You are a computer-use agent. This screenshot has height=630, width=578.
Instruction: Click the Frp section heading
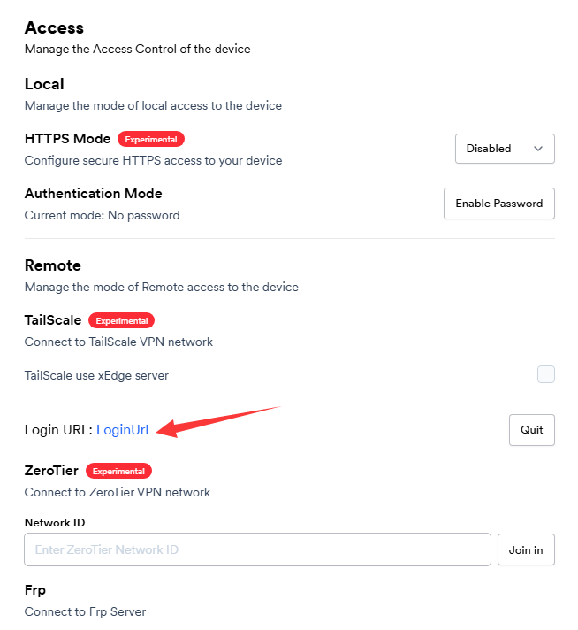[x=35, y=590]
